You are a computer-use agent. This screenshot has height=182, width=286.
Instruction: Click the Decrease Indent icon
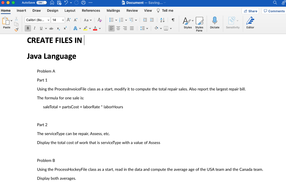coord(144,20)
